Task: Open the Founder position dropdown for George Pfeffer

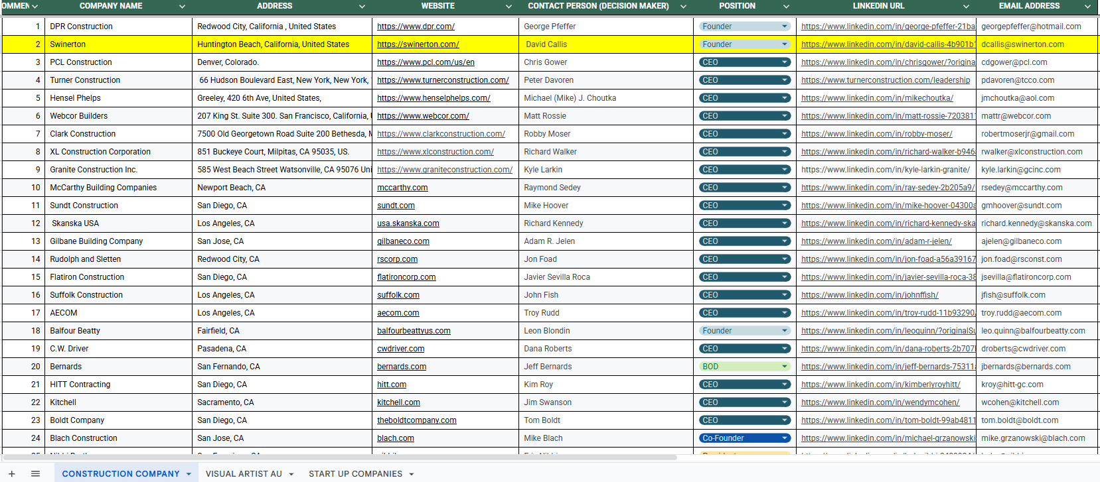Action: point(785,27)
